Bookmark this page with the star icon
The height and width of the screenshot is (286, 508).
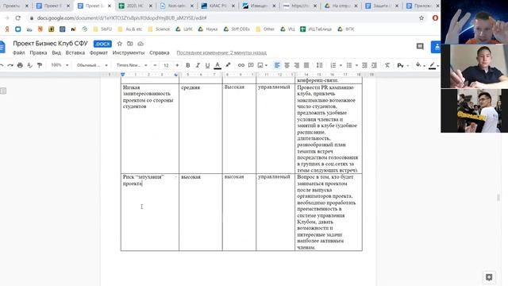(421, 17)
